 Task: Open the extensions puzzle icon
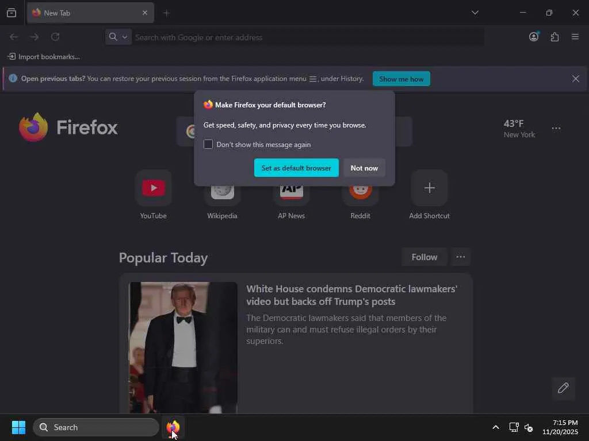coord(554,37)
